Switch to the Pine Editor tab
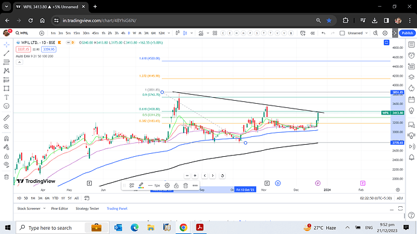 60,209
